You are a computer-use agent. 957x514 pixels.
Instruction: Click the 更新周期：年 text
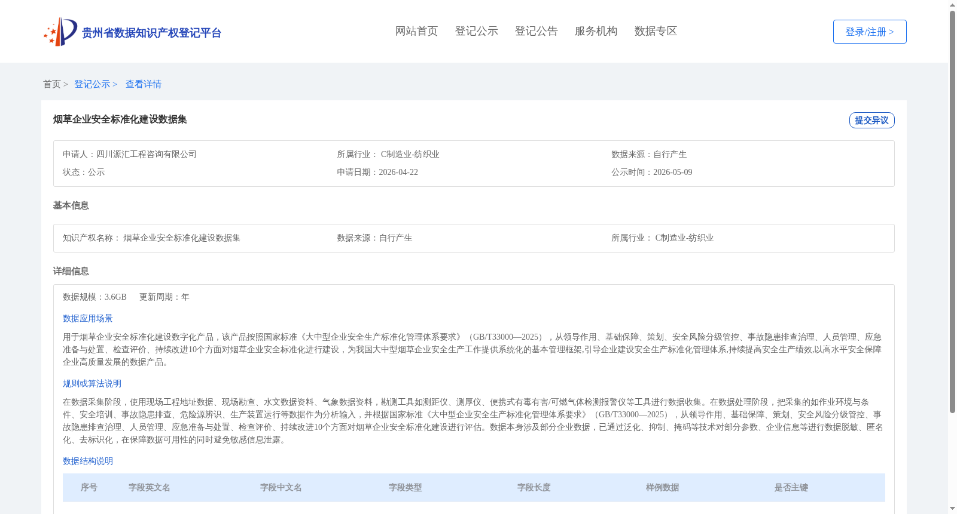click(x=164, y=297)
